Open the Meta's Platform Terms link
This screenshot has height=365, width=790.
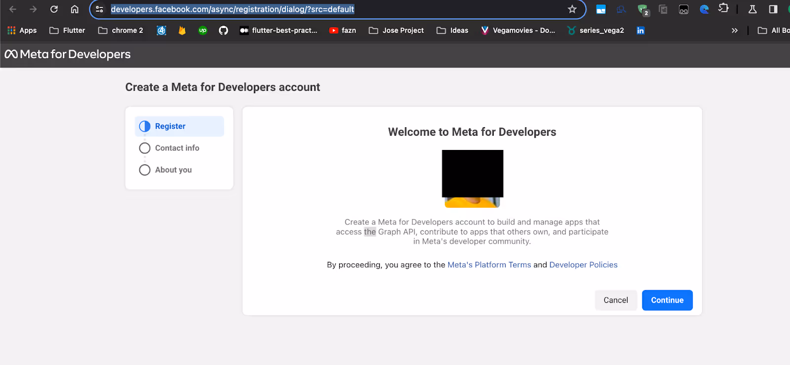489,265
